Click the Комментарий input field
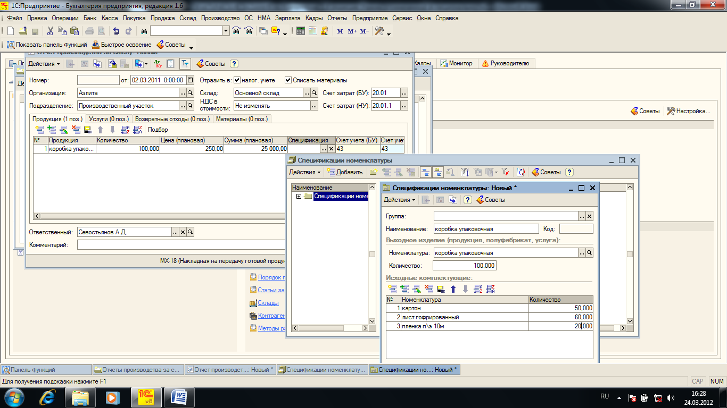727x408 pixels. pyautogui.click(x=181, y=245)
